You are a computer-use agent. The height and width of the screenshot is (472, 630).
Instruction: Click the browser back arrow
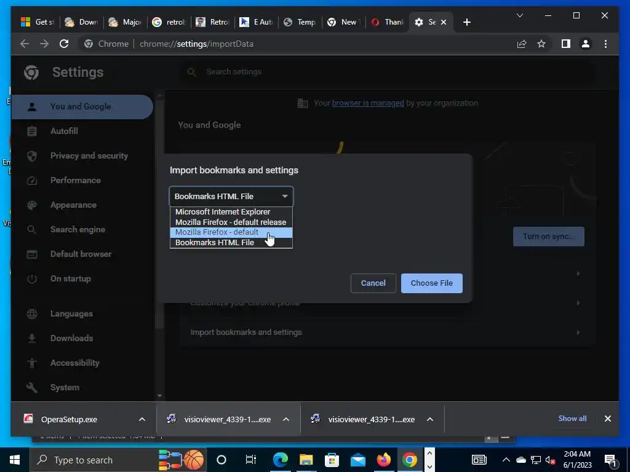point(25,44)
